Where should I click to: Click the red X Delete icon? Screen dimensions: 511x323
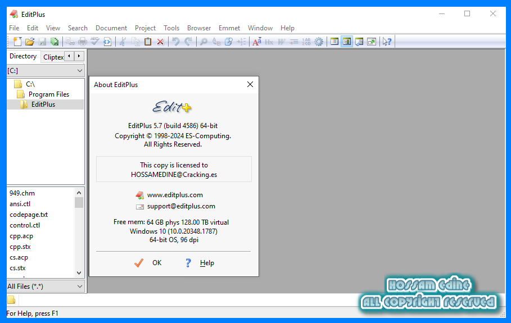click(x=160, y=42)
